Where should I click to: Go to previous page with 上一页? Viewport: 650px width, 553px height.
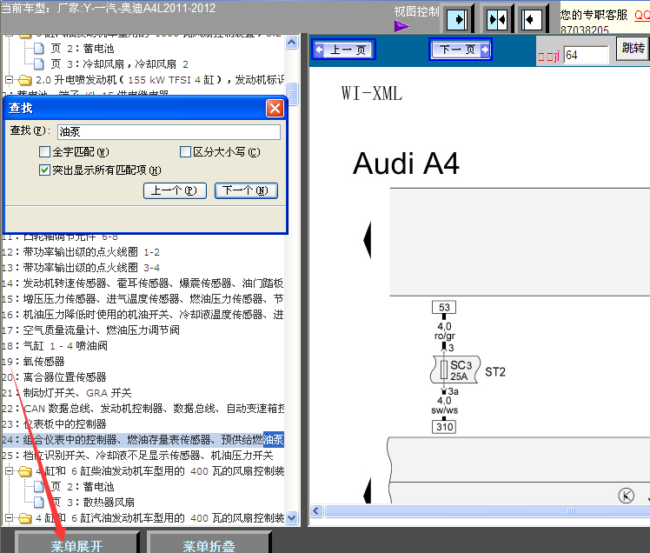coord(343,50)
